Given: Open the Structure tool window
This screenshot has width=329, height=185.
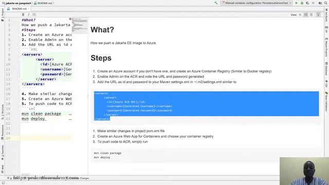Looking at the screenshot, I should click(x=2, y=112).
